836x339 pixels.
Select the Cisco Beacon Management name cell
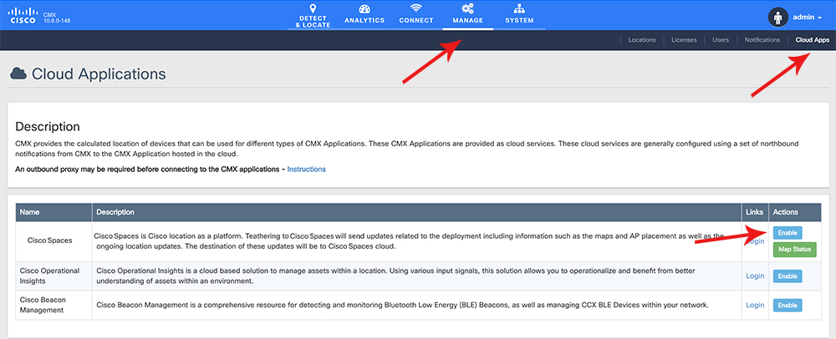tap(54, 305)
